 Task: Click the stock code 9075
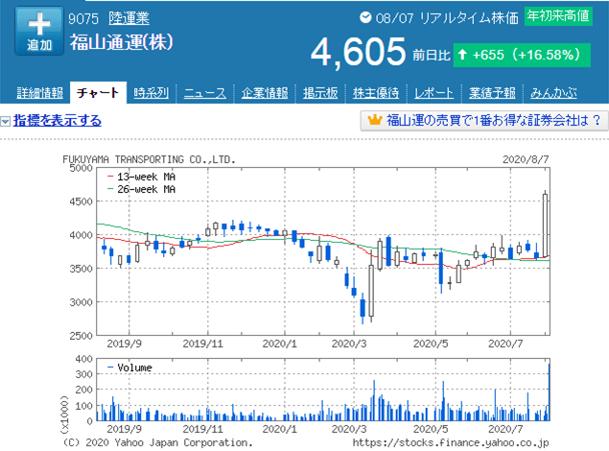(x=83, y=18)
